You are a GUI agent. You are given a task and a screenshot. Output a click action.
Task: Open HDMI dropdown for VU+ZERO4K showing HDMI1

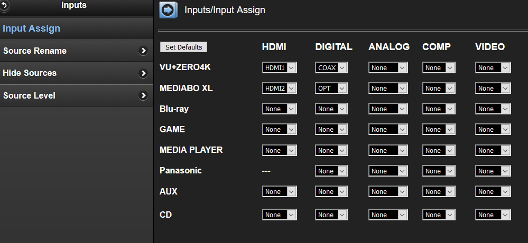click(280, 68)
